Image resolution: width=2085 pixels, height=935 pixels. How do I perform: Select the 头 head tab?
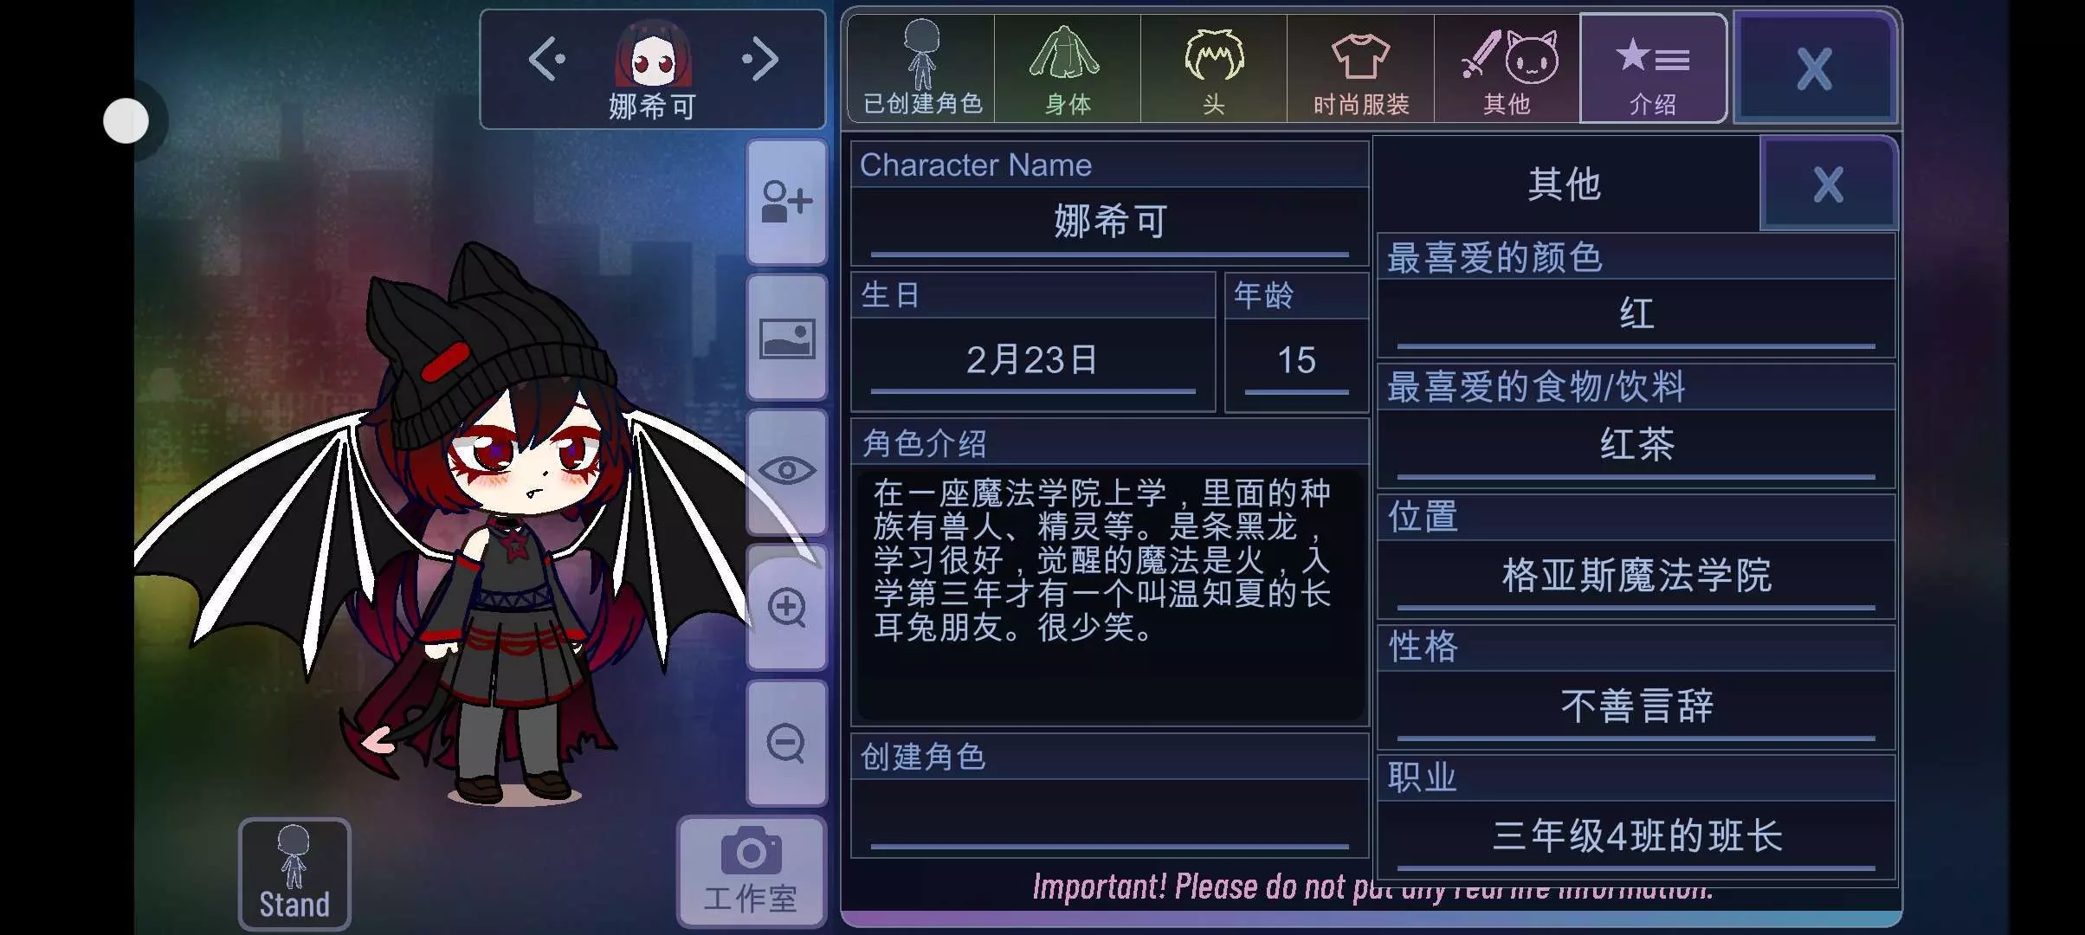click(1213, 68)
